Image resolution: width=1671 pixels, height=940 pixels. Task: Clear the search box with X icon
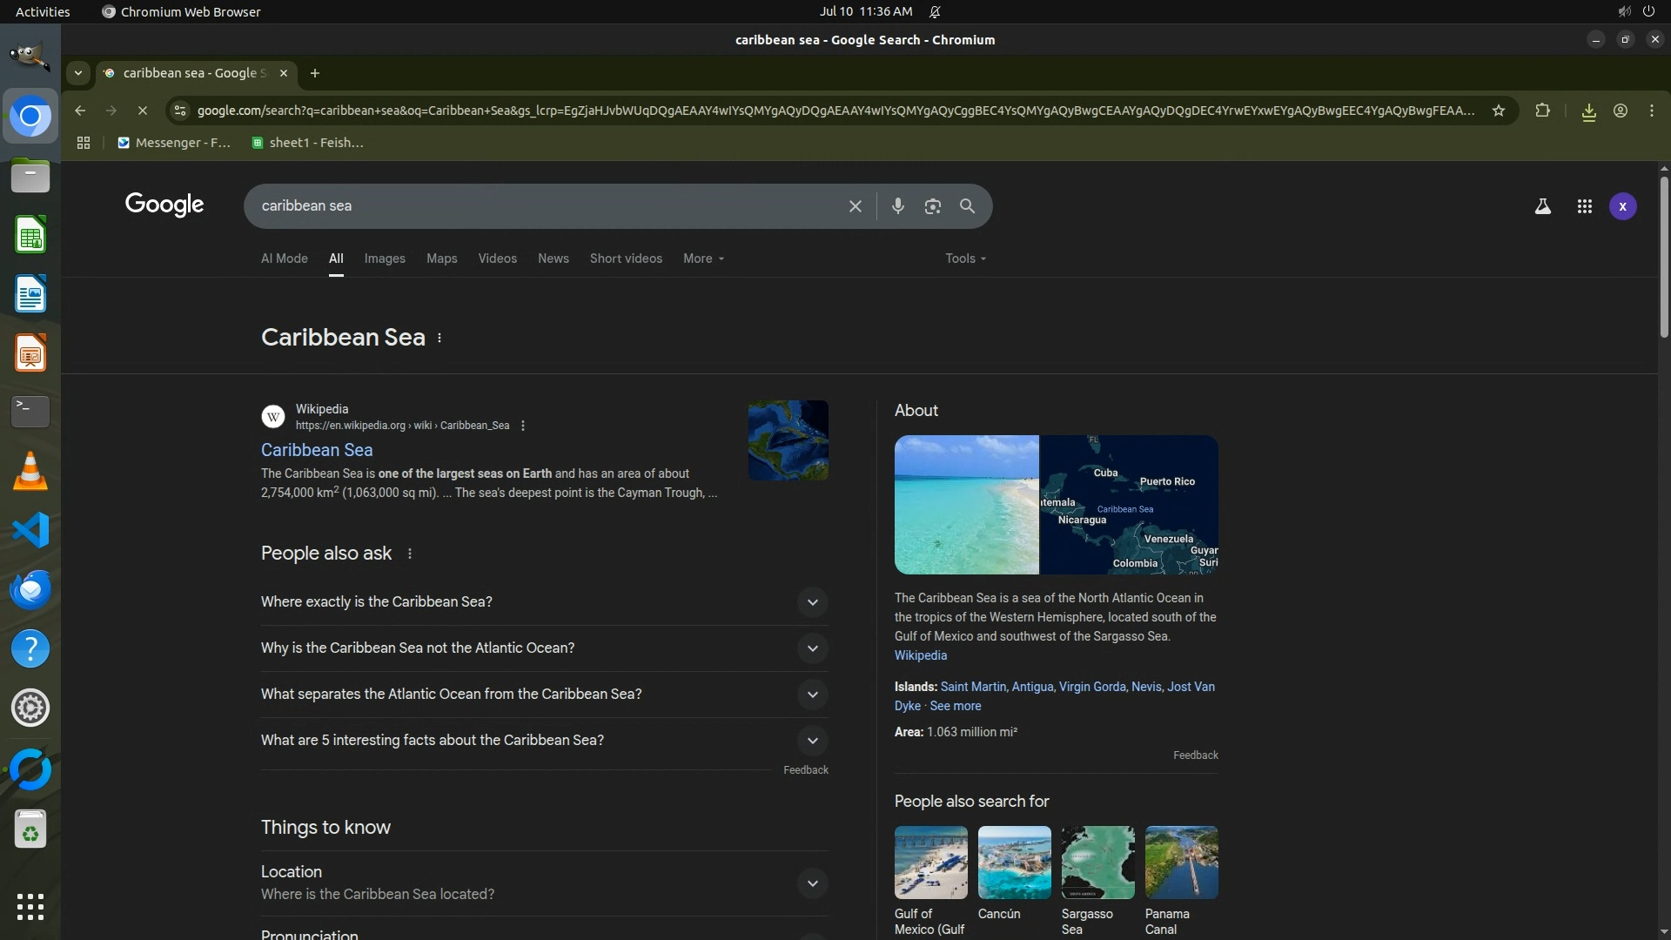855,206
